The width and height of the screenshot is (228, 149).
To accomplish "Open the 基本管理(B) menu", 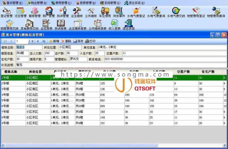I will click(12, 3).
